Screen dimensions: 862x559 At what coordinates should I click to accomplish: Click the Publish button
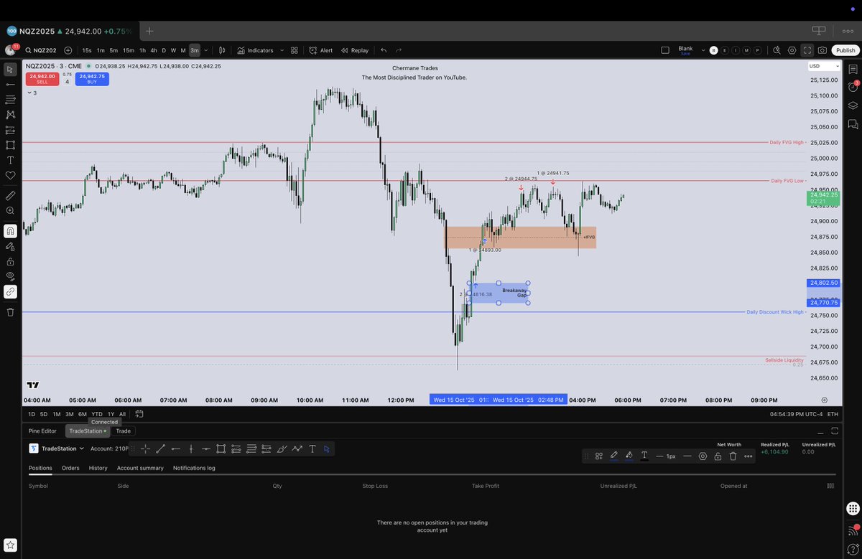[x=845, y=50]
